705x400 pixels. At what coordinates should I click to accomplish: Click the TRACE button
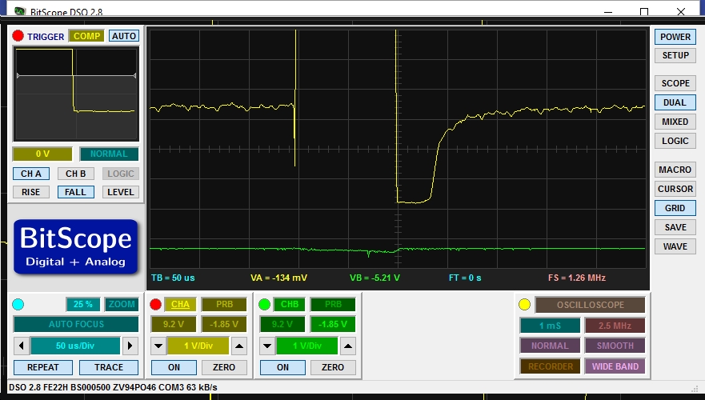(x=108, y=367)
